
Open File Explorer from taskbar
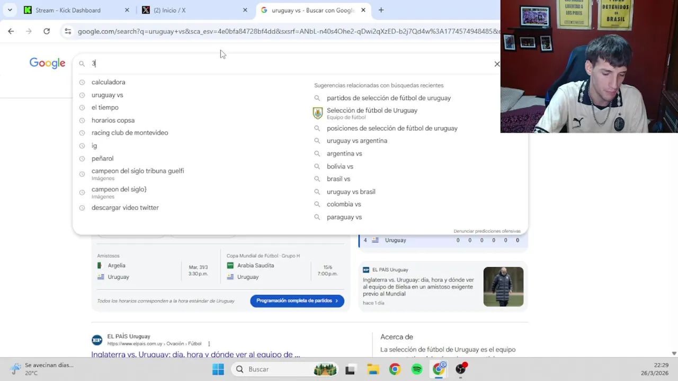(373, 369)
